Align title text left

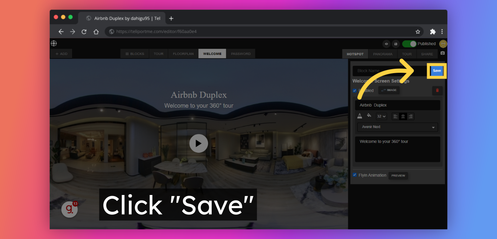coord(395,116)
